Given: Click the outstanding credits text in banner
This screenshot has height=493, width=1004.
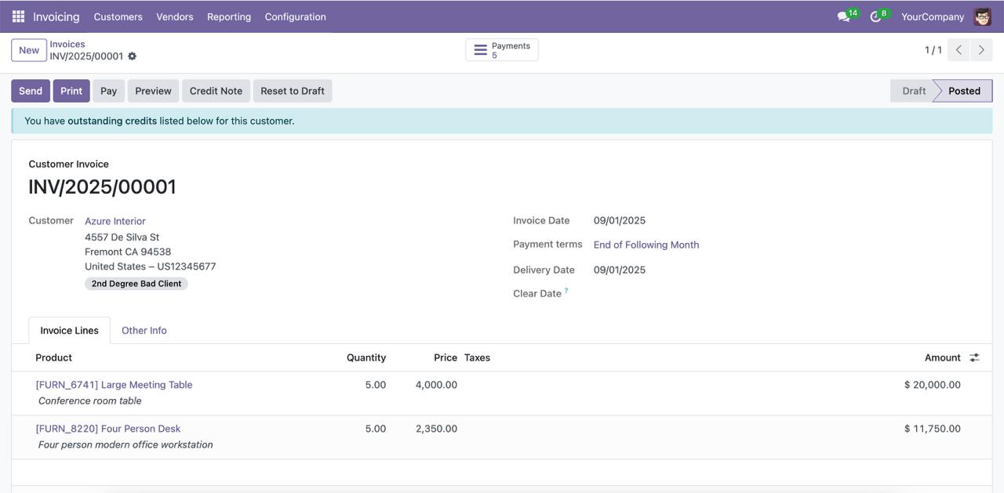Looking at the screenshot, I should click(112, 121).
